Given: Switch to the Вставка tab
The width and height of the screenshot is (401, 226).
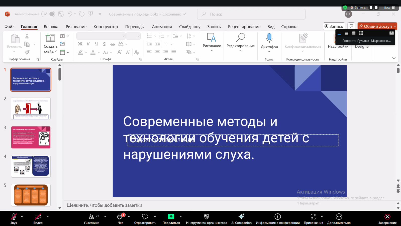Looking at the screenshot, I should point(51,27).
